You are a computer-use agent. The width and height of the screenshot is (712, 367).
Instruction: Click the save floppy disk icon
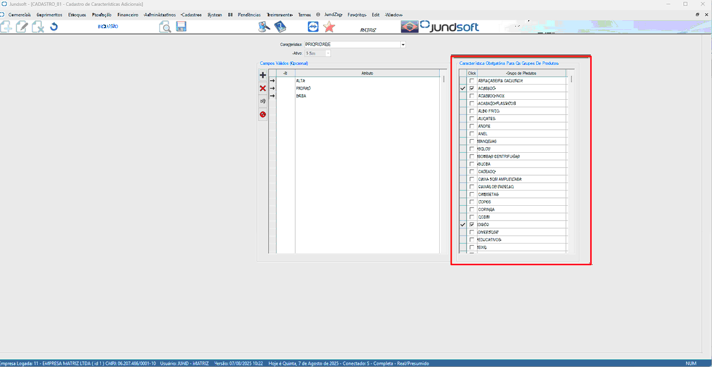pos(181,26)
